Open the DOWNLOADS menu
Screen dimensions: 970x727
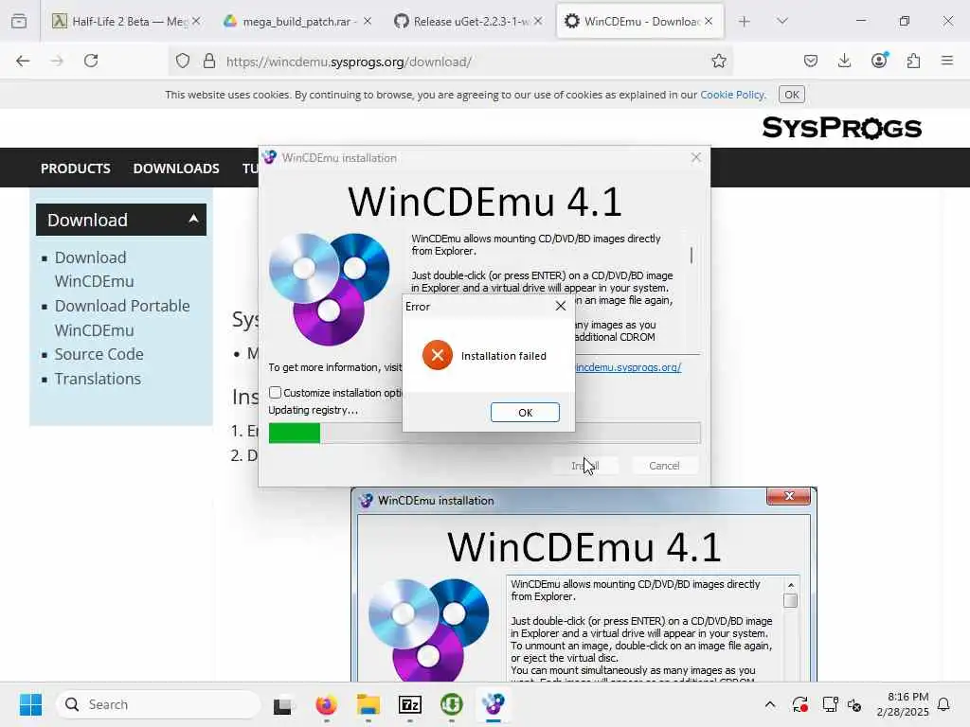[x=176, y=168]
